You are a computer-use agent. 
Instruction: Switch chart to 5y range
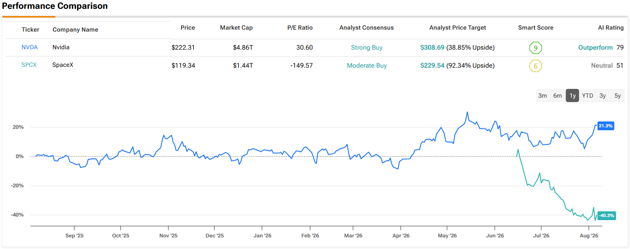coord(618,96)
